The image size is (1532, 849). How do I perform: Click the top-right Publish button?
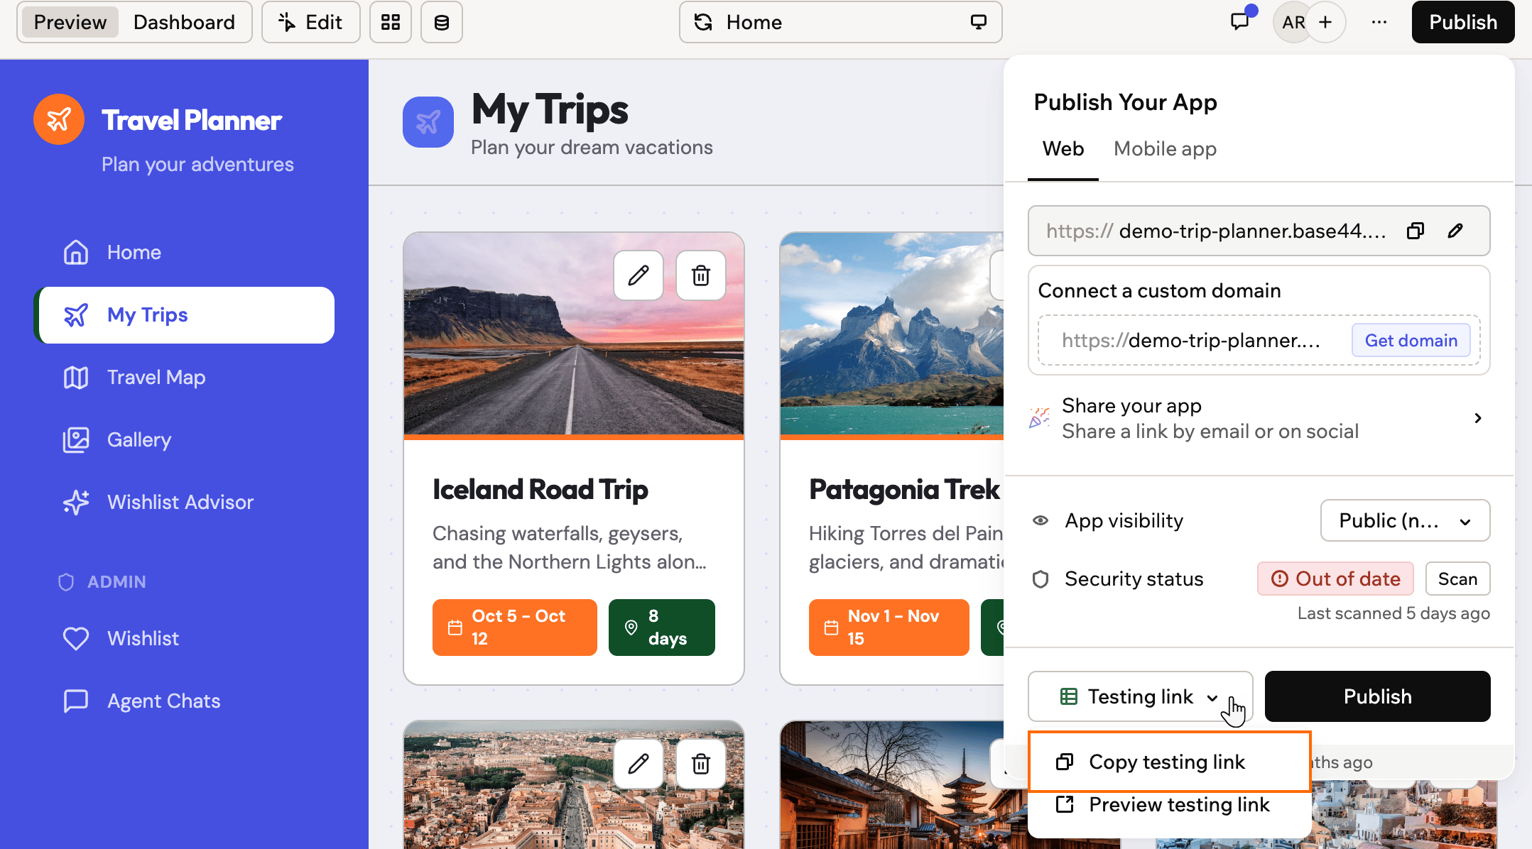1463,22
